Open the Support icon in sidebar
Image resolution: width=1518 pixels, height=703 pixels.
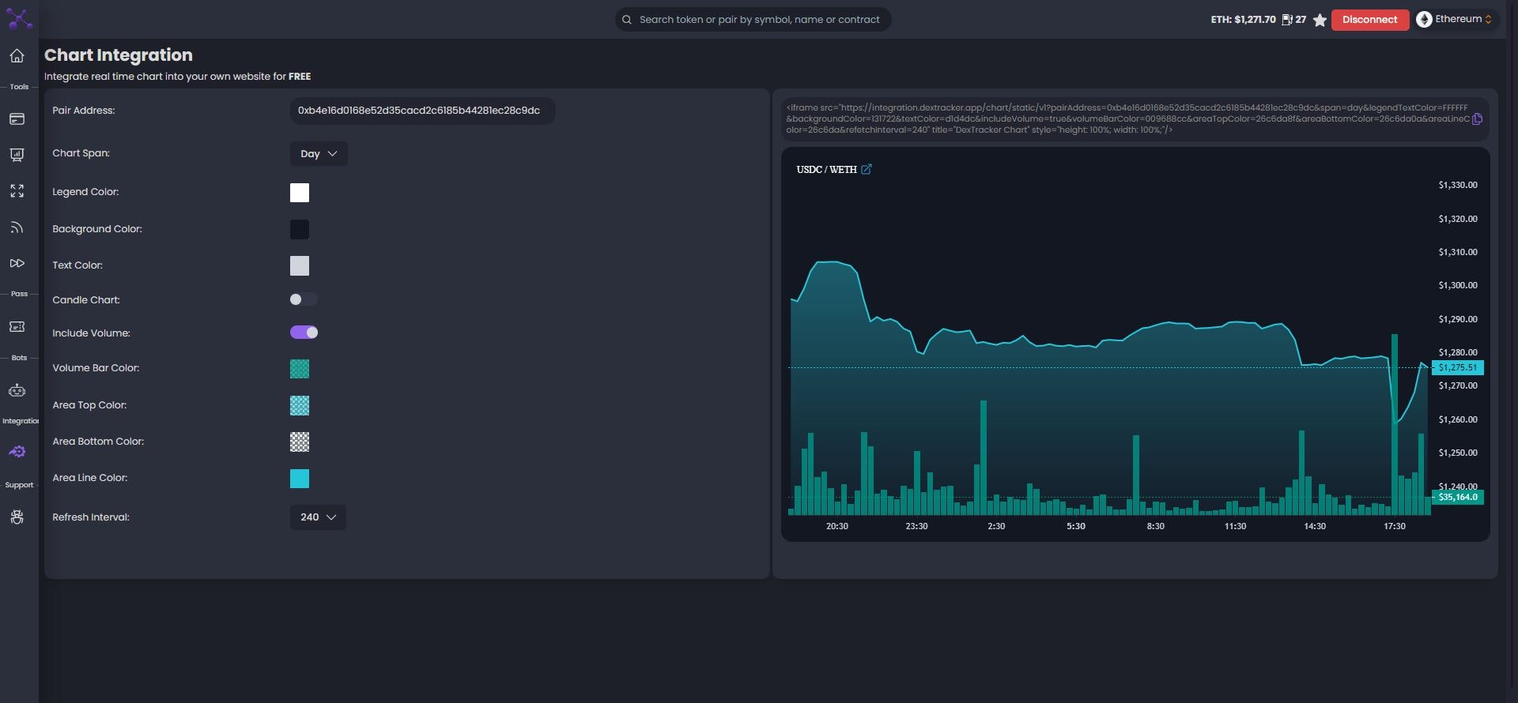point(17,517)
